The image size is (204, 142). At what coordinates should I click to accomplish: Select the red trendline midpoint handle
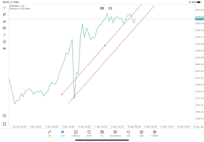(x=105, y=45)
